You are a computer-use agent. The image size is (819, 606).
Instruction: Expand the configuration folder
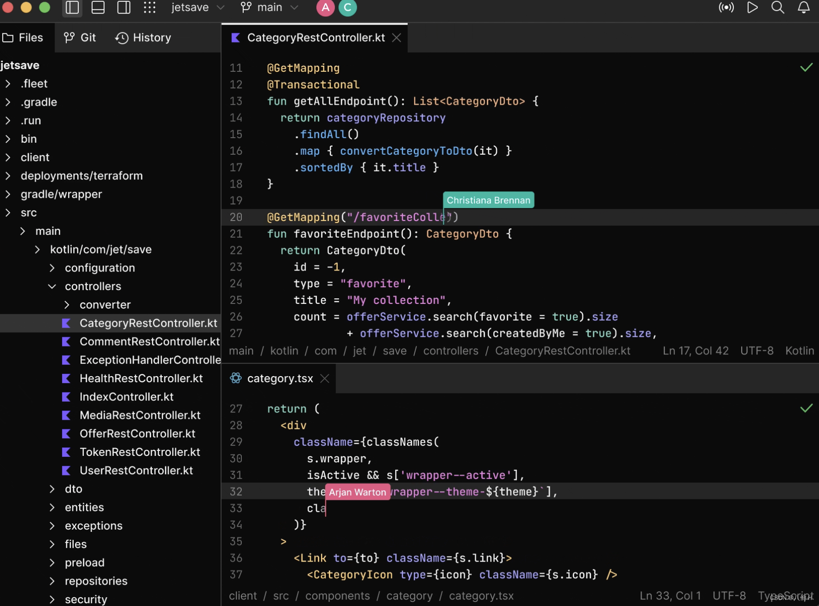[52, 268]
